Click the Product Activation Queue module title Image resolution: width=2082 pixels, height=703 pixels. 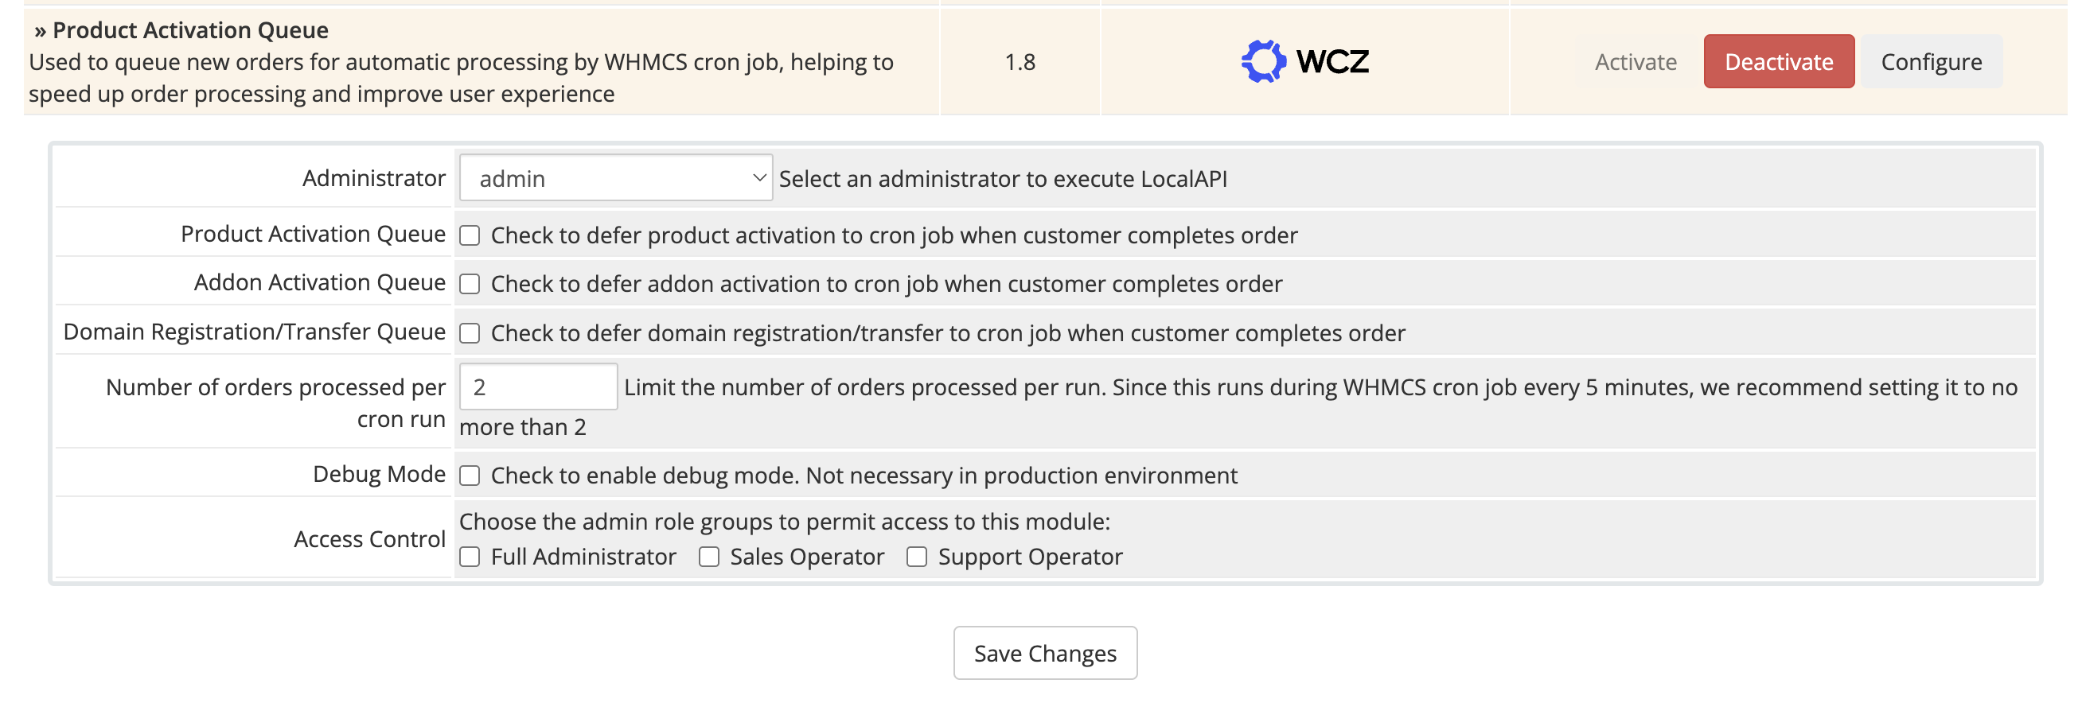coord(190,30)
